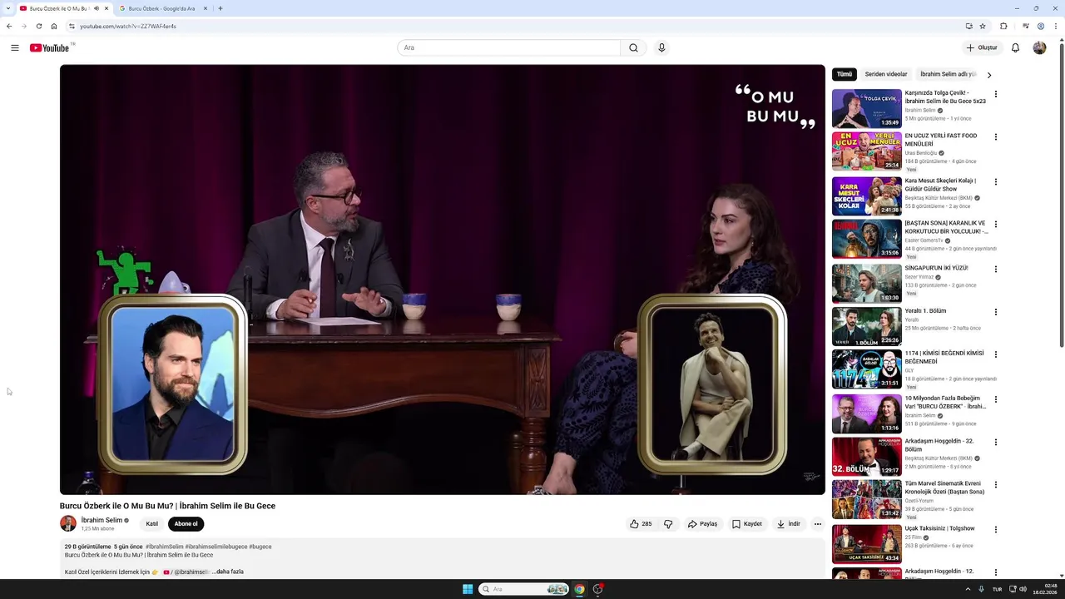Open options for EN UCUZ YERLİ FAST FOOD video
This screenshot has width=1065, height=599.
coord(996,136)
